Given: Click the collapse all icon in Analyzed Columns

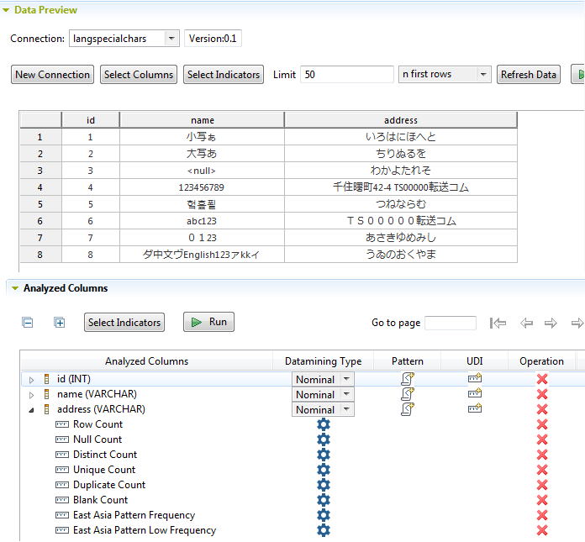Looking at the screenshot, I should coord(28,323).
